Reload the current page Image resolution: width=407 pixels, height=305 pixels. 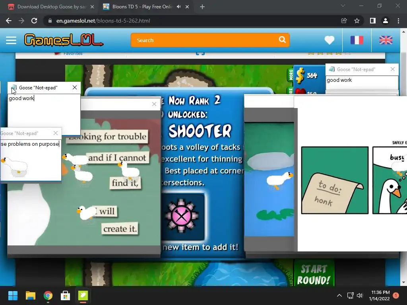34,21
